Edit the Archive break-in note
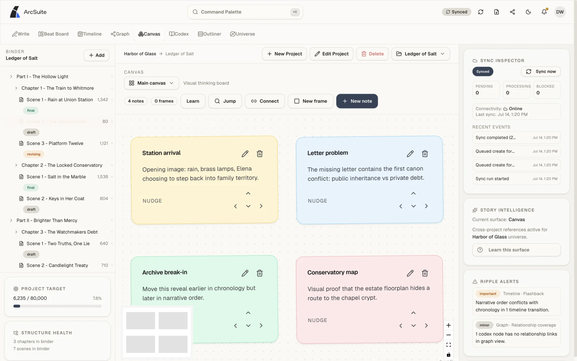Screen dimensions: 577x361 point(245,273)
